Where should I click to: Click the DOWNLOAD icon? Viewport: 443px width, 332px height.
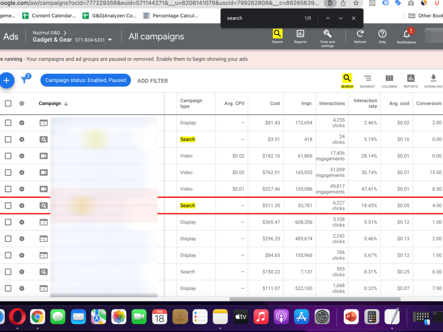(x=433, y=81)
